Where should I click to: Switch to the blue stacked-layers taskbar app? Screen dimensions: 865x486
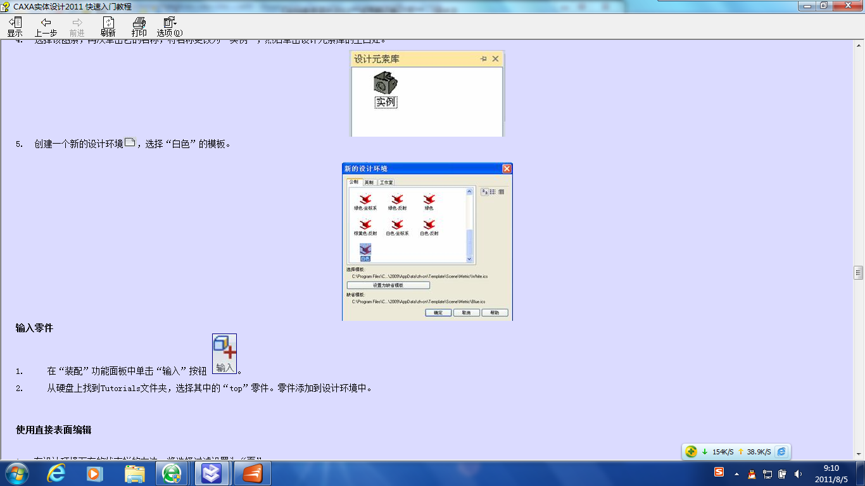(212, 473)
